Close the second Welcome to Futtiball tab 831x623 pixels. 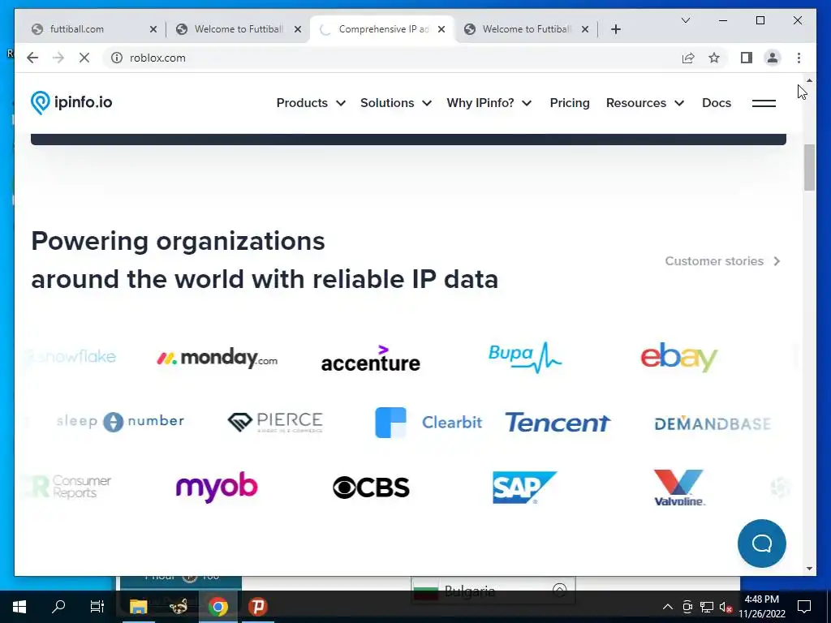tap(298, 29)
